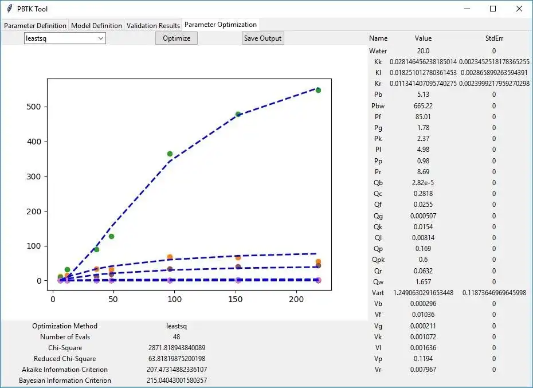Close the PBTK Tool window
This screenshot has width=533, height=388.
coord(519,9)
